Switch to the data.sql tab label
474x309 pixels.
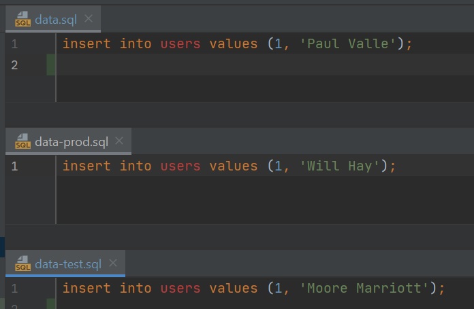click(x=56, y=20)
